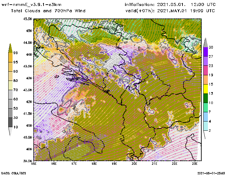This screenshot has width=231, height=175.
Task: Click the '99' cloud legend label
Action: coord(16,53)
